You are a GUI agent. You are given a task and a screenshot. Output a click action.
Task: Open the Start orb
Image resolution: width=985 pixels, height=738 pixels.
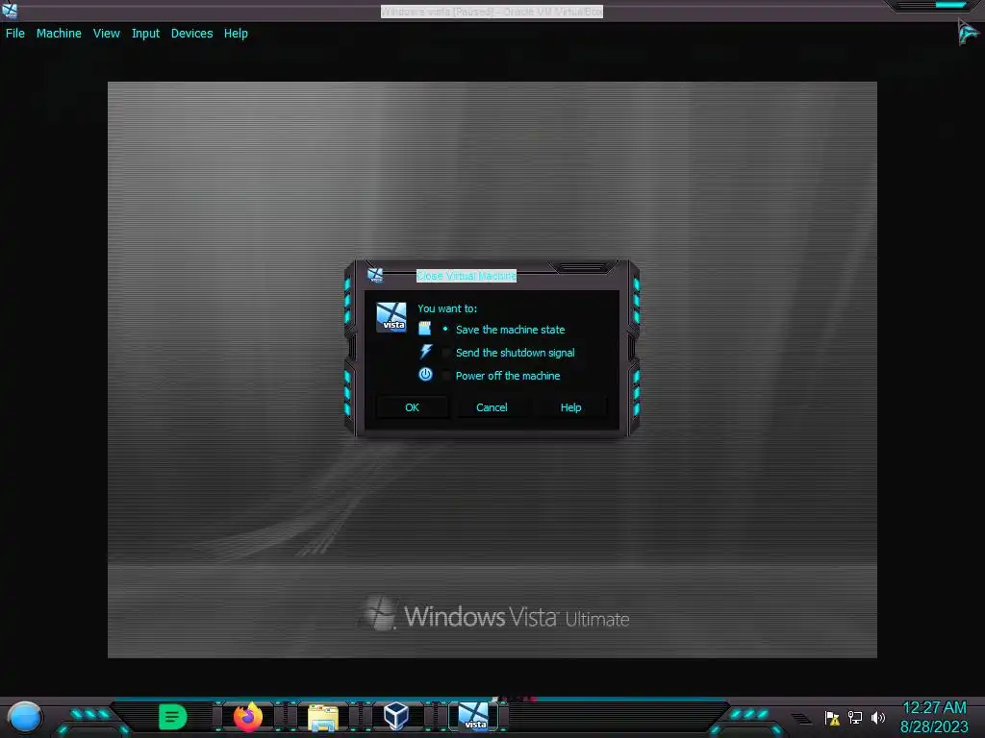click(x=25, y=717)
